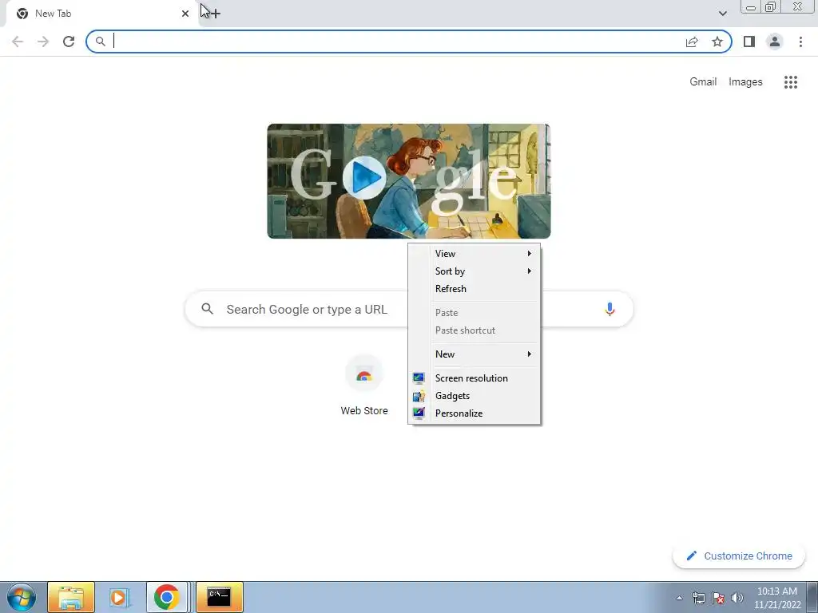Expand the Sort by submenu
The width and height of the screenshot is (818, 613).
[x=474, y=271]
